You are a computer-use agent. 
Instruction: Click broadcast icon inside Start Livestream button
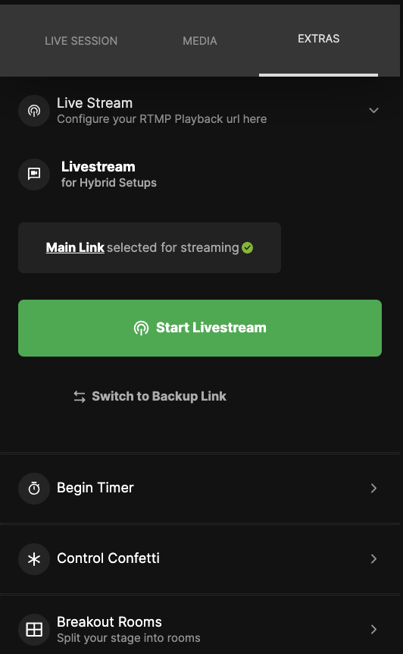(x=141, y=328)
